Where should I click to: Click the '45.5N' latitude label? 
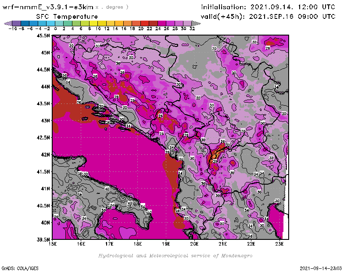[43, 36]
